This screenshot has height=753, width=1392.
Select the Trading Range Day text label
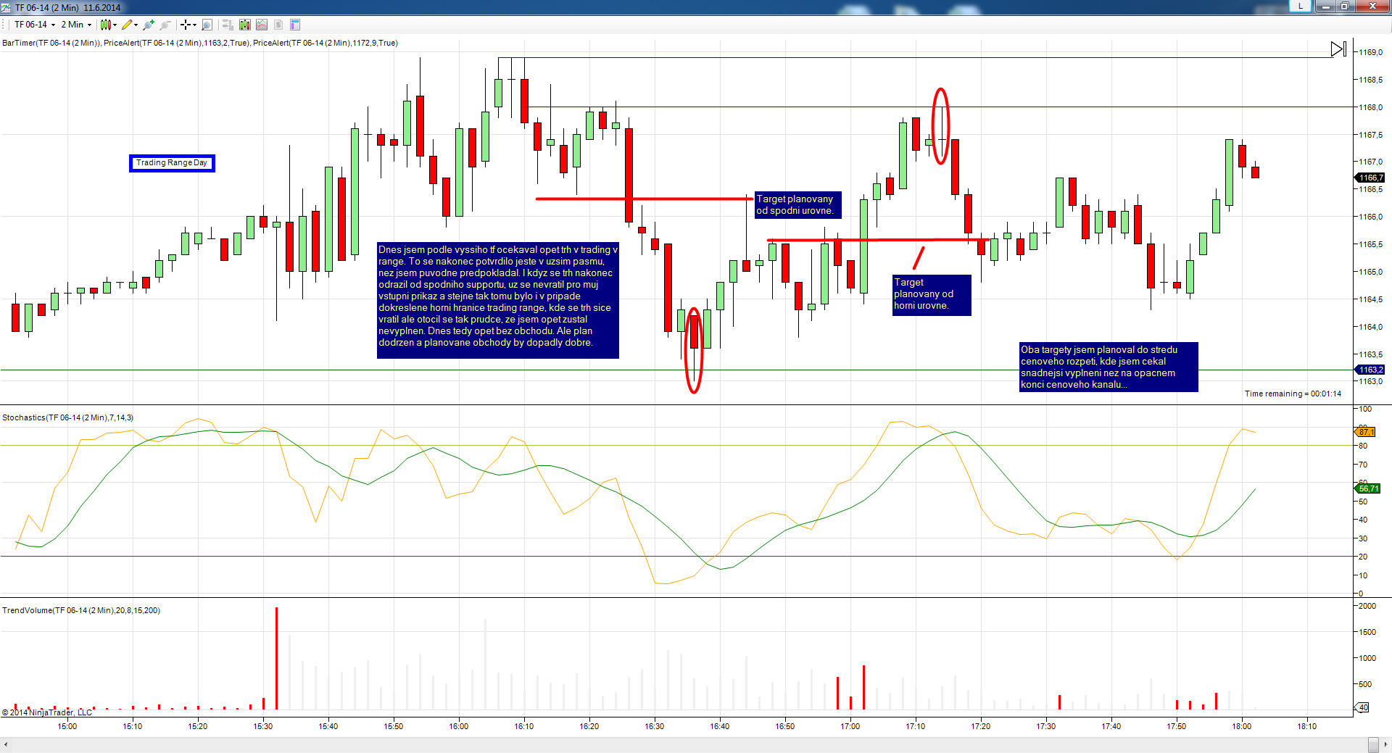172,163
